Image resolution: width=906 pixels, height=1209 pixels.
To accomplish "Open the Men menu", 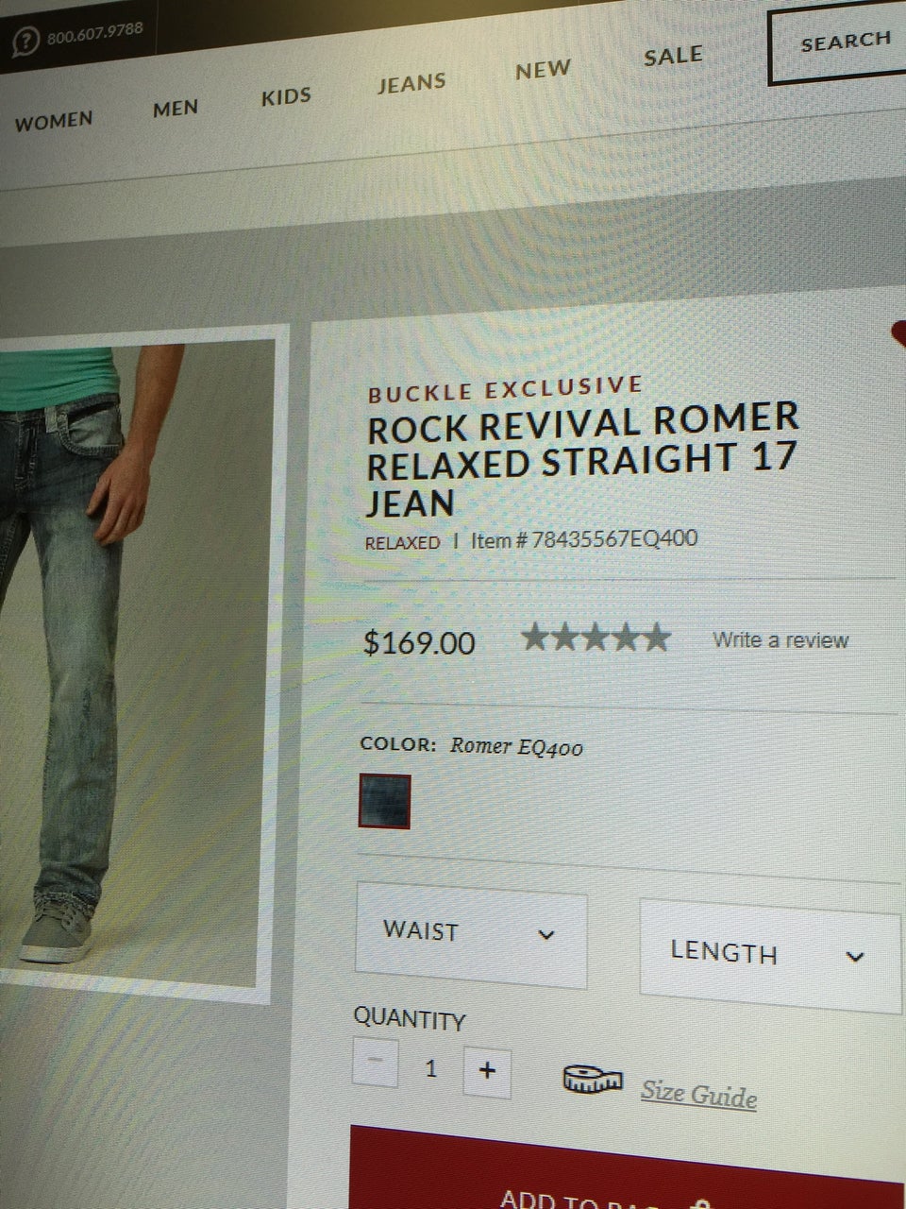I will [x=176, y=109].
